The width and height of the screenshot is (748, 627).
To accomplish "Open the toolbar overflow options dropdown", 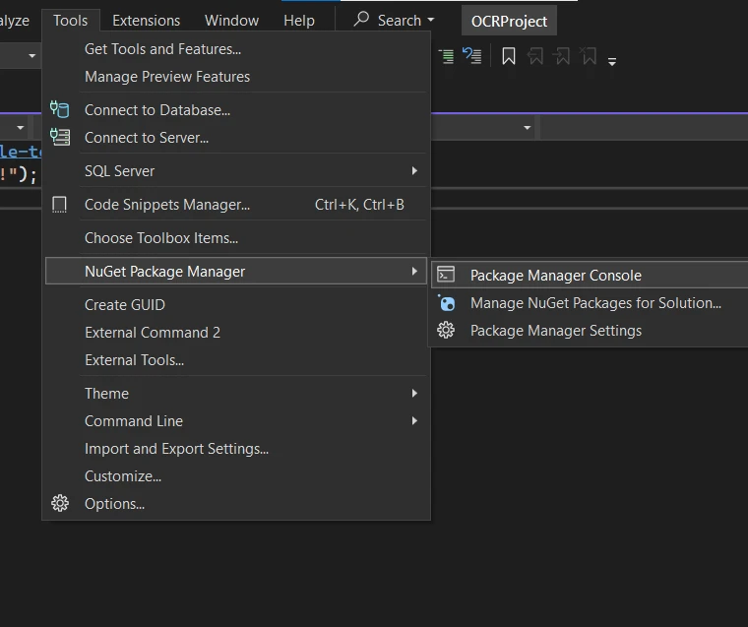I will [612, 61].
